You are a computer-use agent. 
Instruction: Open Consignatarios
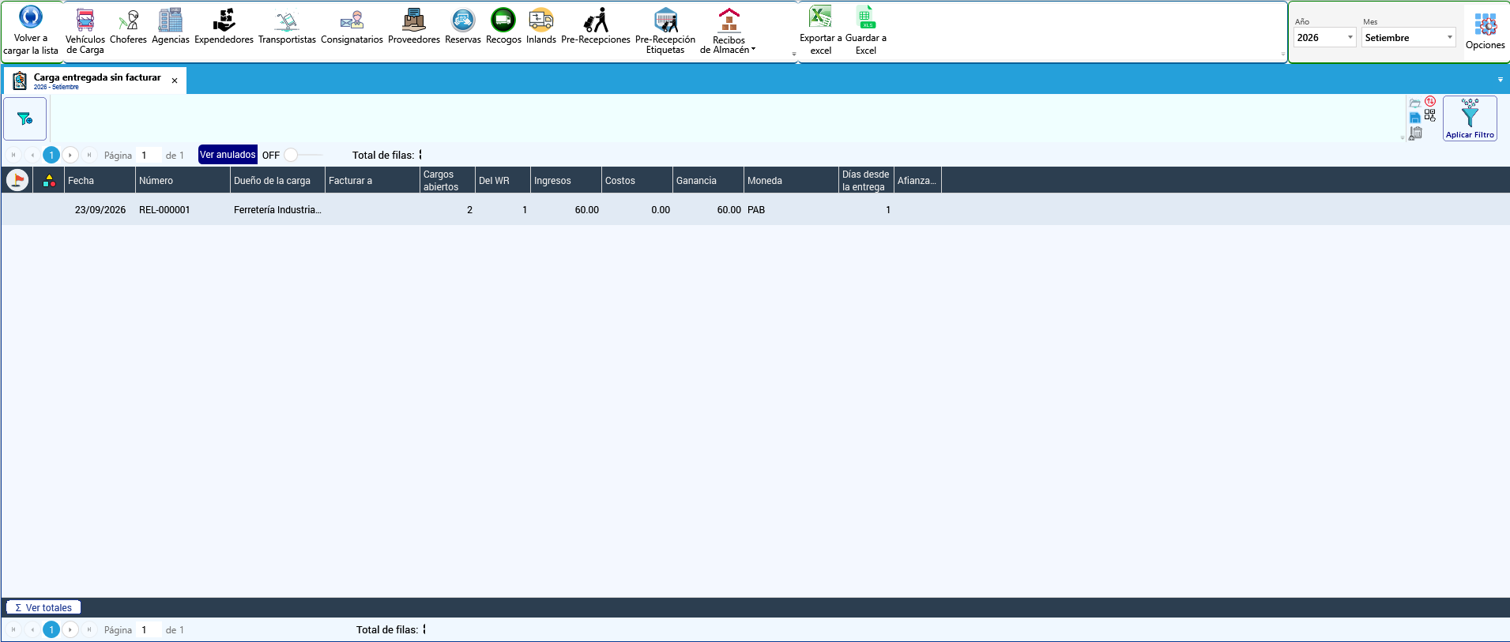pyautogui.click(x=352, y=27)
